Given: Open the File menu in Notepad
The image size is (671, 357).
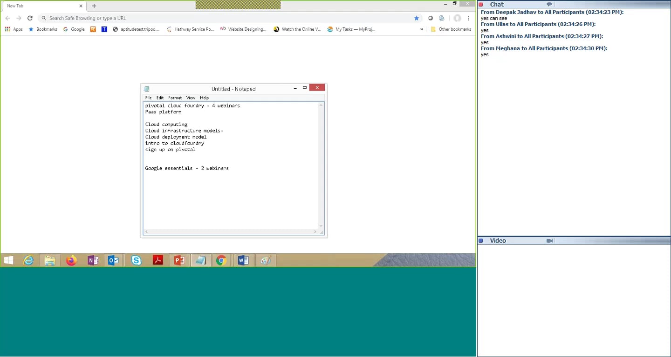Looking at the screenshot, I should coord(148,98).
